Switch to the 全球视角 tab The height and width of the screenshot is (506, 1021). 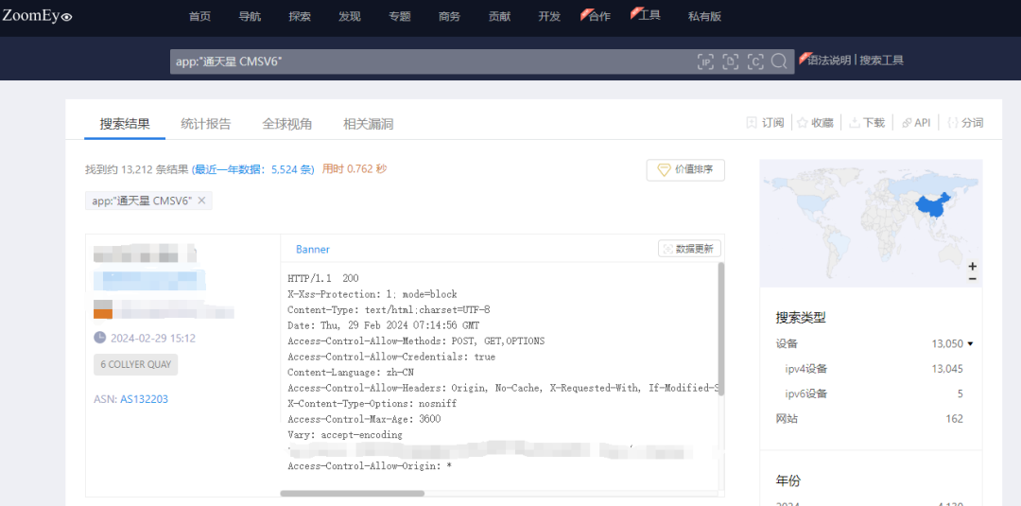tap(287, 124)
